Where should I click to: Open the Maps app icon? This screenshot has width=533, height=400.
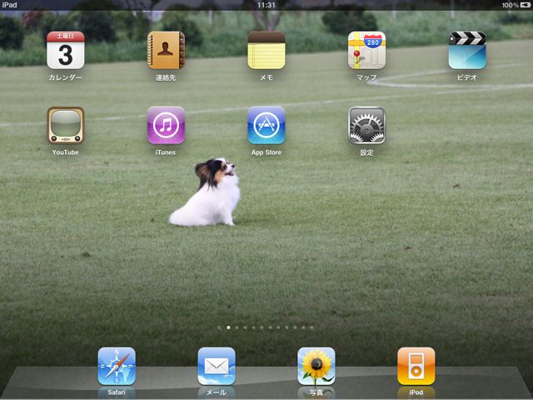(x=366, y=50)
